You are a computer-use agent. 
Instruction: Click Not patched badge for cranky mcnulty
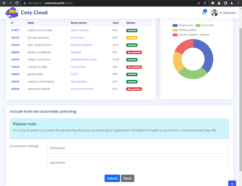point(134,67)
